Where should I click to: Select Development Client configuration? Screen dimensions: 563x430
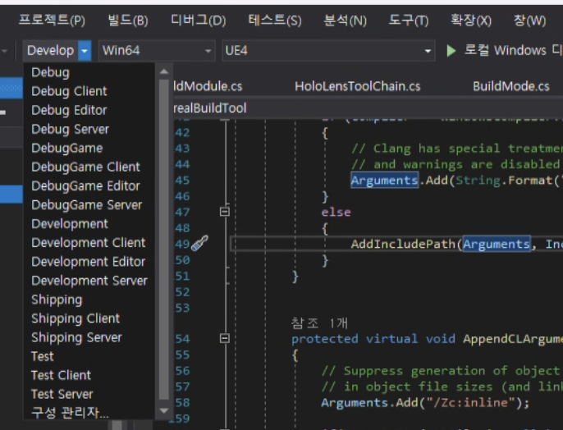89,243
